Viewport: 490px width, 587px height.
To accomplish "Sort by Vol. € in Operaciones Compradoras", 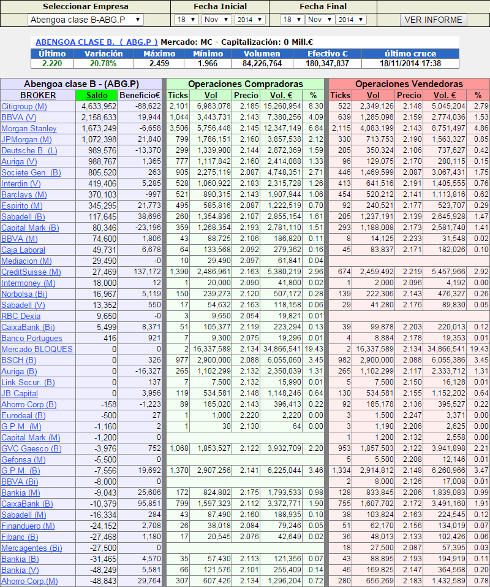I will tap(281, 96).
